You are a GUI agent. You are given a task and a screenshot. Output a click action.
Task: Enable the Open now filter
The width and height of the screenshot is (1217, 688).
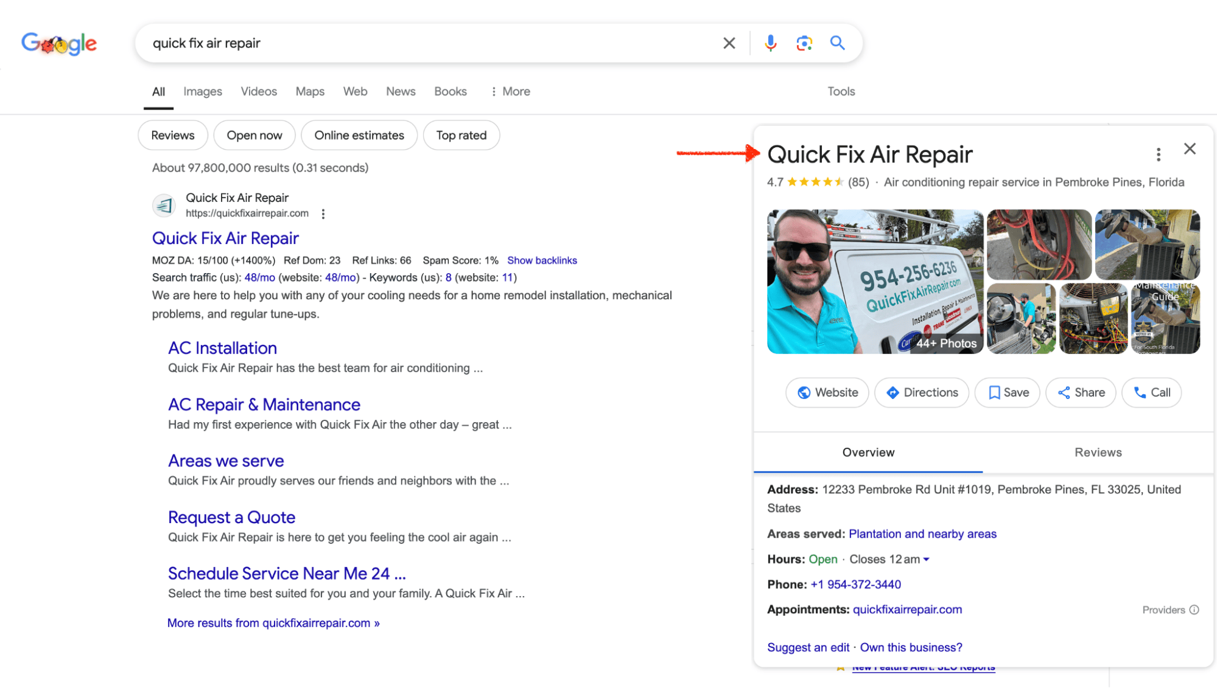254,135
